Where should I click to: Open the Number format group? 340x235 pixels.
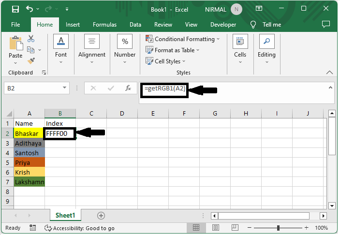click(125, 49)
